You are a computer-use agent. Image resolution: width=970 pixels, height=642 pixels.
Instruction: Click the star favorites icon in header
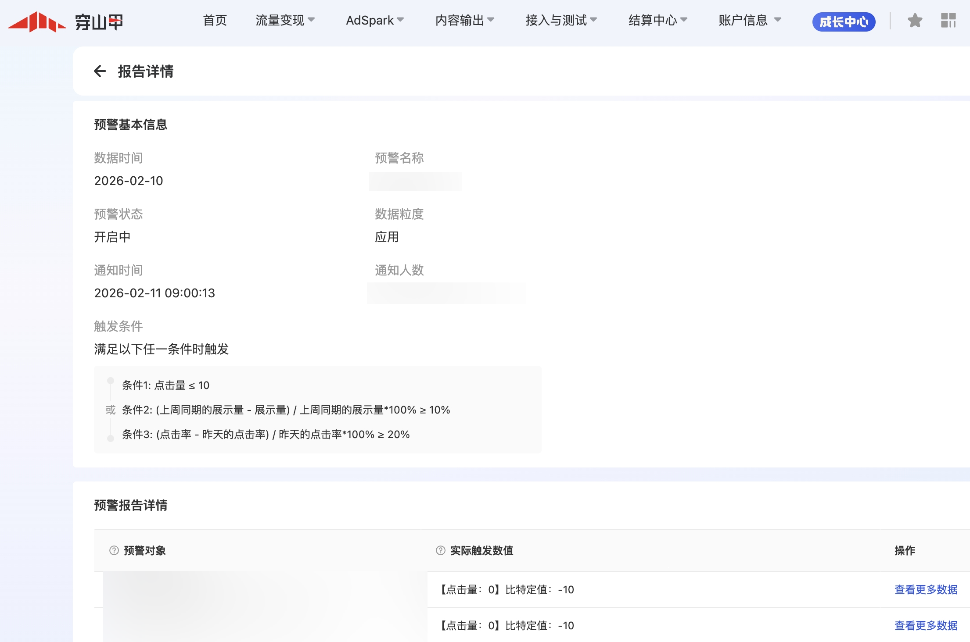(x=915, y=21)
